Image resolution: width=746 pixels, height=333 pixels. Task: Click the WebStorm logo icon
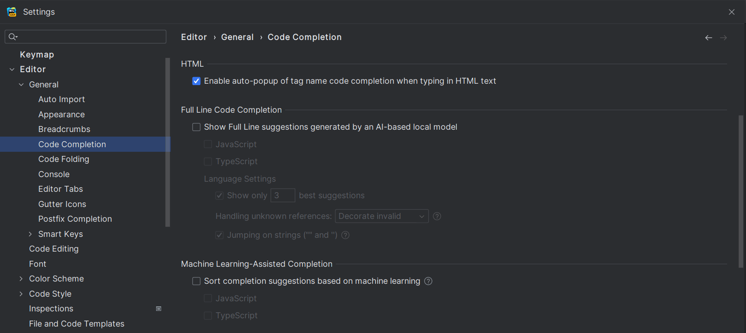(12, 12)
